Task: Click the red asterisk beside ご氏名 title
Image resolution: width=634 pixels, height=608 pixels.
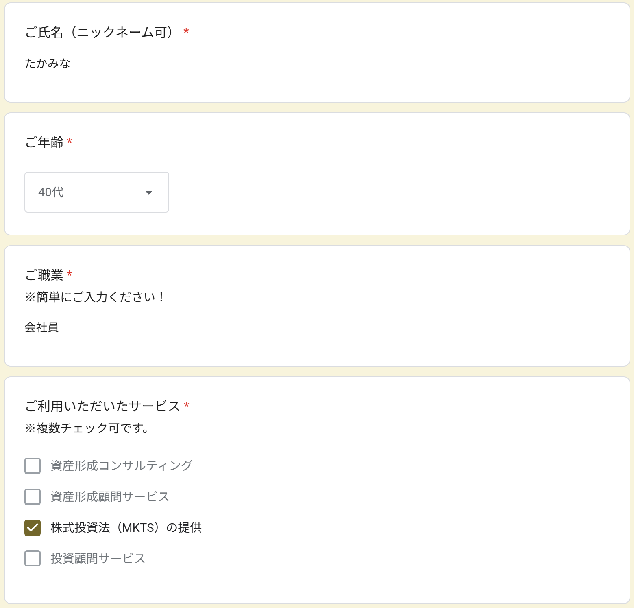Action: (x=186, y=31)
